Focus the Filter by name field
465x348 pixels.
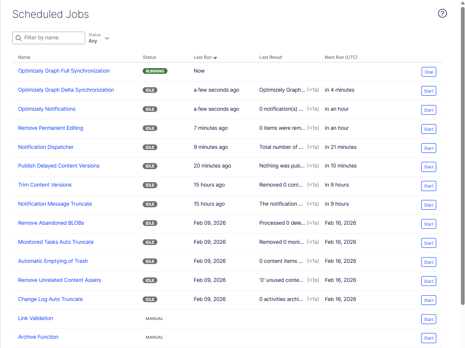(x=49, y=38)
